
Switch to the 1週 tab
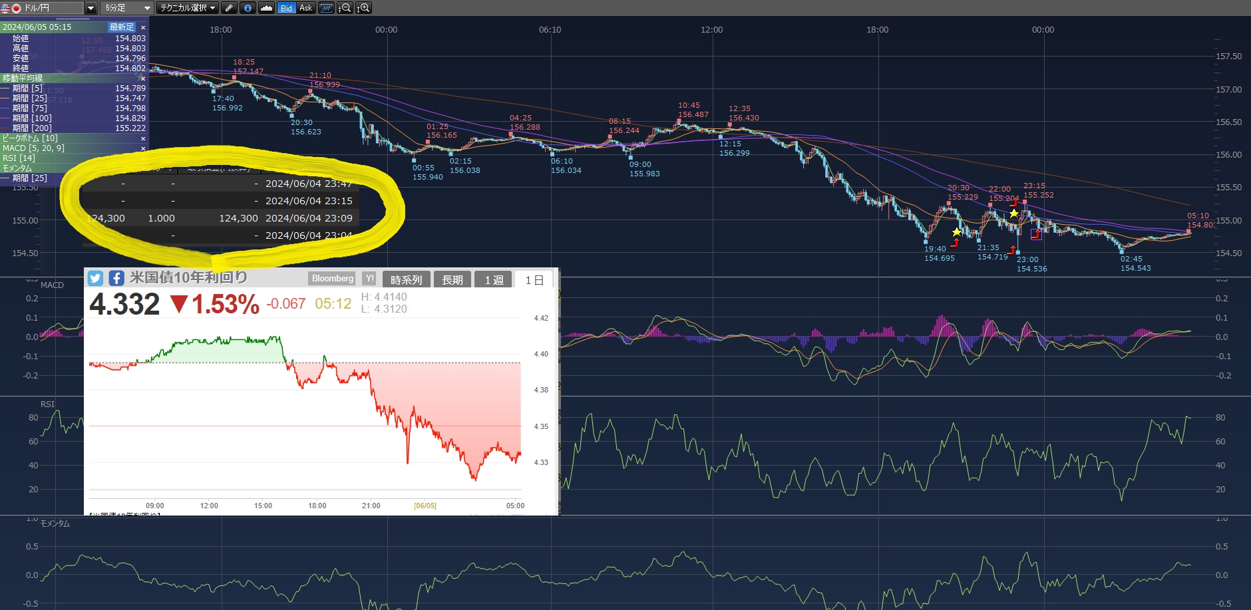click(494, 280)
